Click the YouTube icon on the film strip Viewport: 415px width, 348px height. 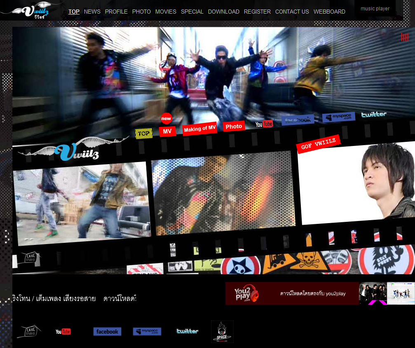(264, 124)
